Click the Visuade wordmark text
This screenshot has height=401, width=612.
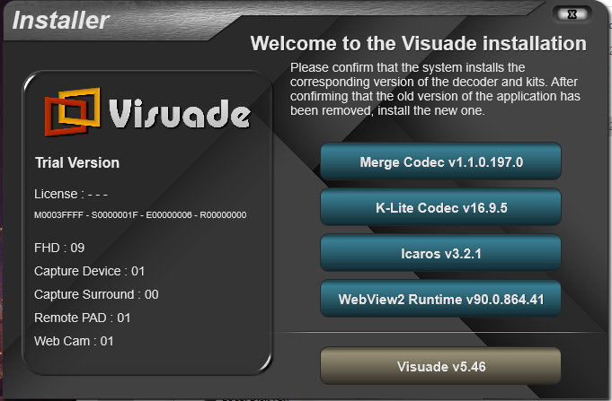[179, 115]
